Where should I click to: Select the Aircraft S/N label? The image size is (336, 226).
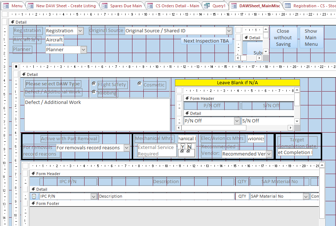(27, 40)
